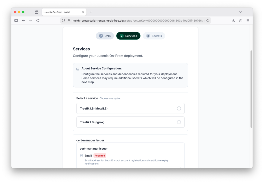This screenshot has width=264, height=183.
Task: Open the tab overview icon
Action: [37, 12]
